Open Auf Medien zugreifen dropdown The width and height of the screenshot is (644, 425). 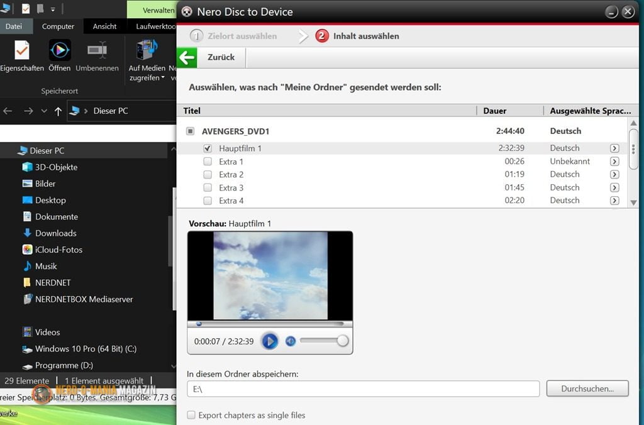(147, 60)
